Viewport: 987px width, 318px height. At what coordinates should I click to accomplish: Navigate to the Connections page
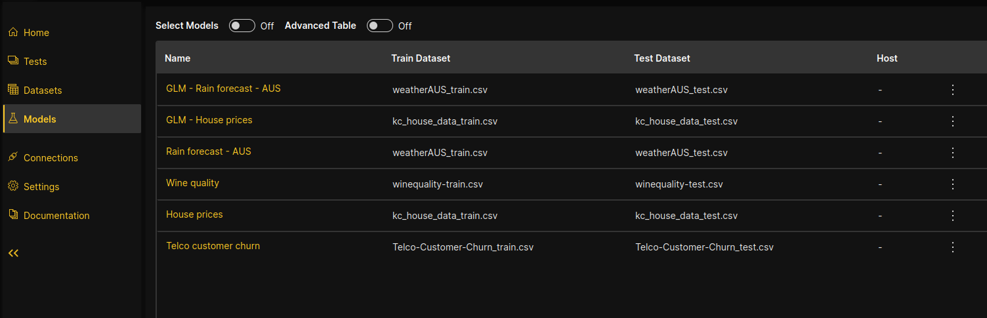51,158
